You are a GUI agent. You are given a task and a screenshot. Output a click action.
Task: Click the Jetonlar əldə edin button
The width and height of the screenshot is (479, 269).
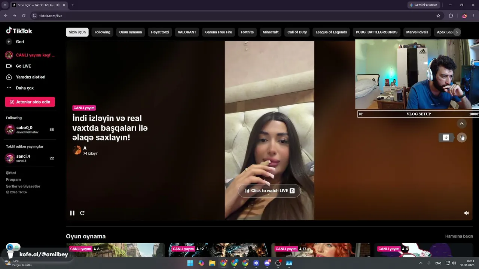pyautogui.click(x=30, y=102)
